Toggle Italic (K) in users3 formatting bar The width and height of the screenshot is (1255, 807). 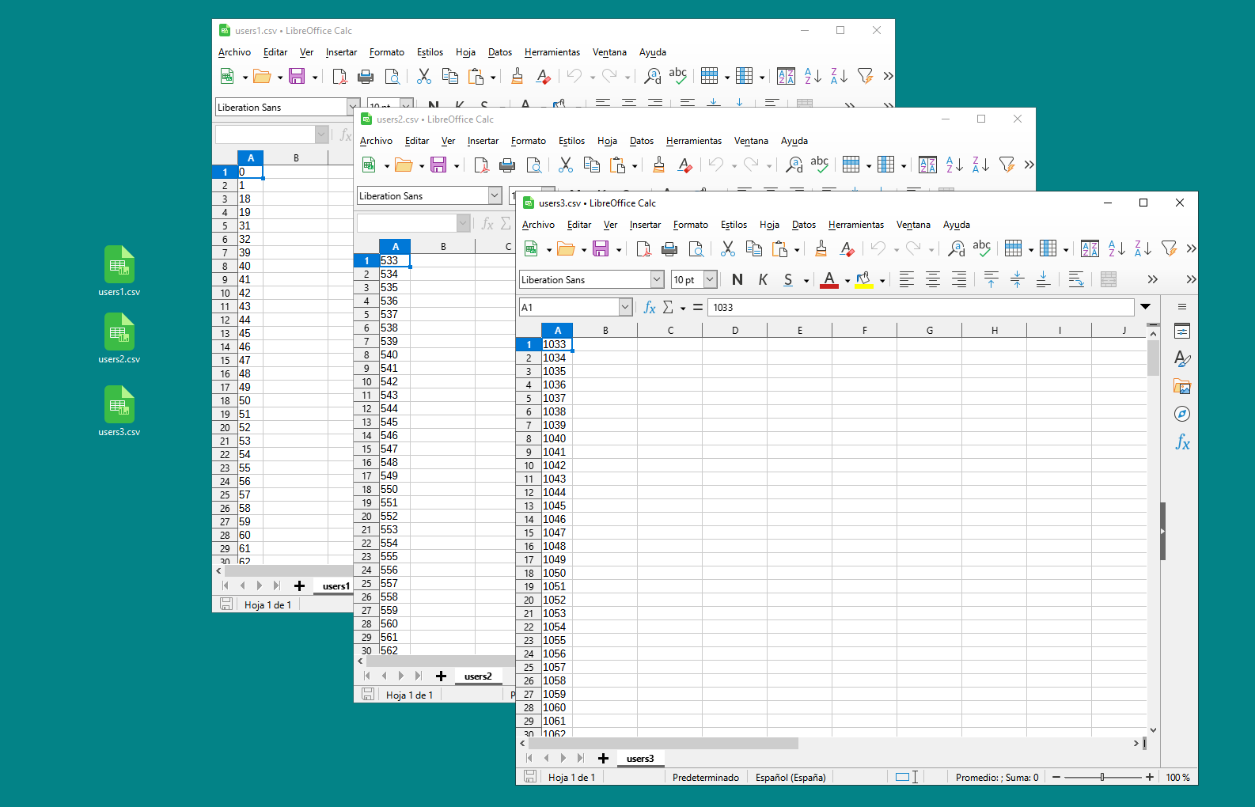click(763, 279)
